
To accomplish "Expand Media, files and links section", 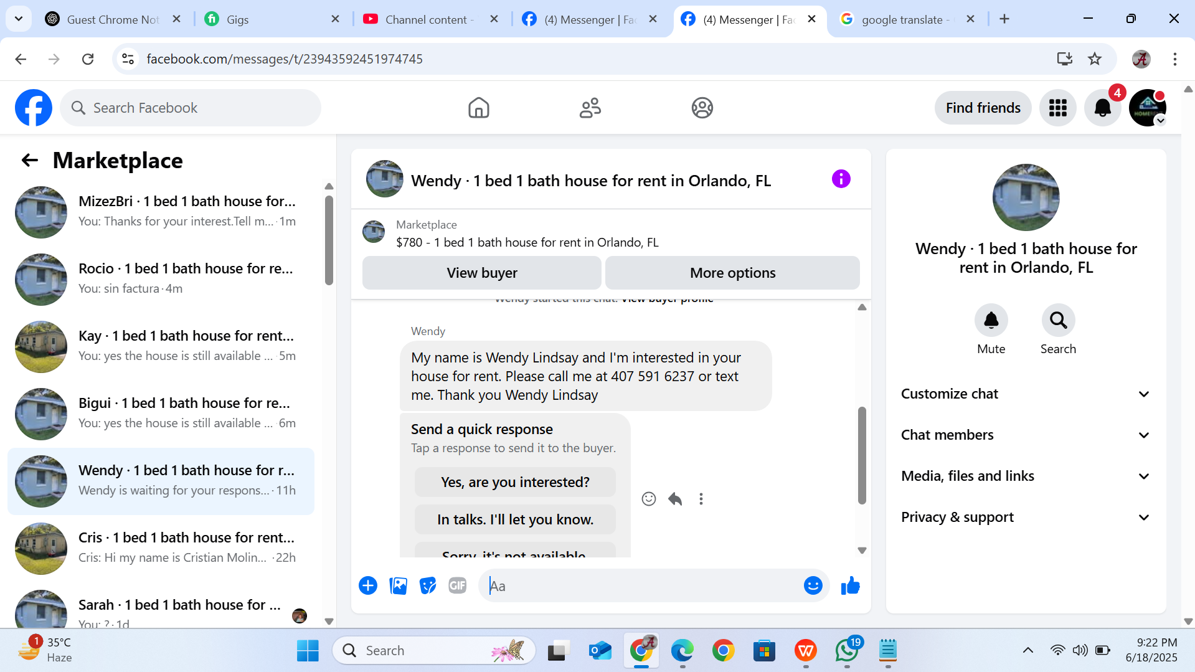I will point(1026,476).
